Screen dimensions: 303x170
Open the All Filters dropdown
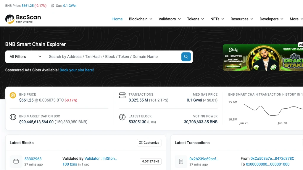click(x=25, y=57)
